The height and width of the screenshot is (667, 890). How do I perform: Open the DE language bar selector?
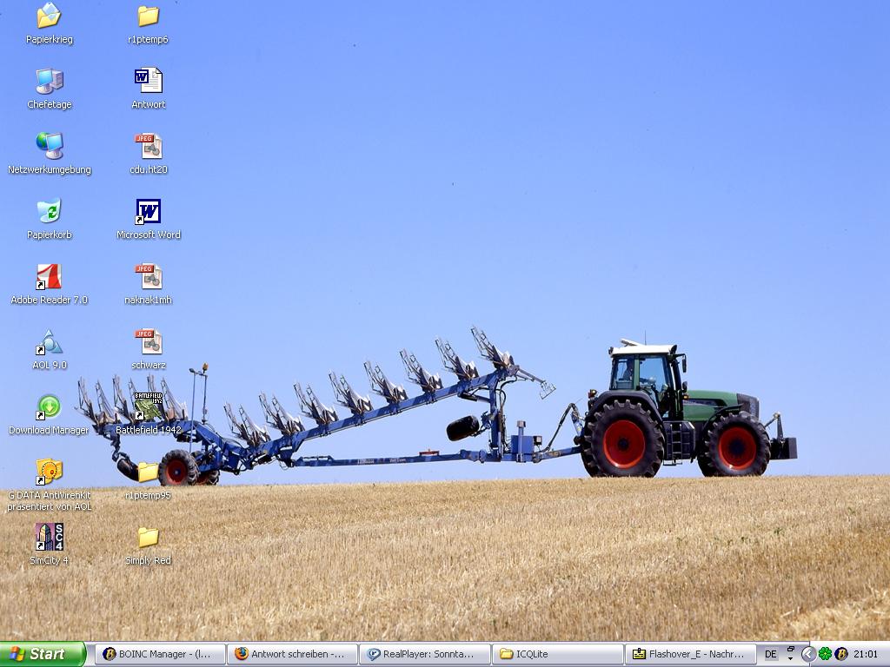[771, 654]
